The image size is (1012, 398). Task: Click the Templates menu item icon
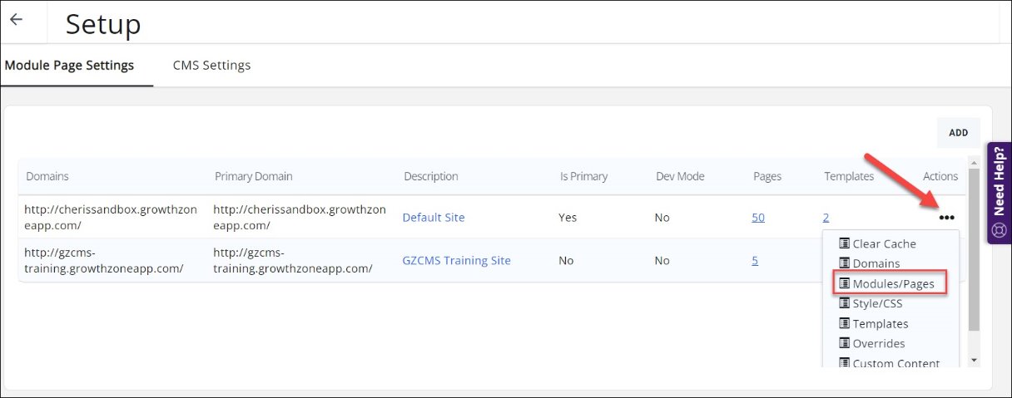[844, 324]
